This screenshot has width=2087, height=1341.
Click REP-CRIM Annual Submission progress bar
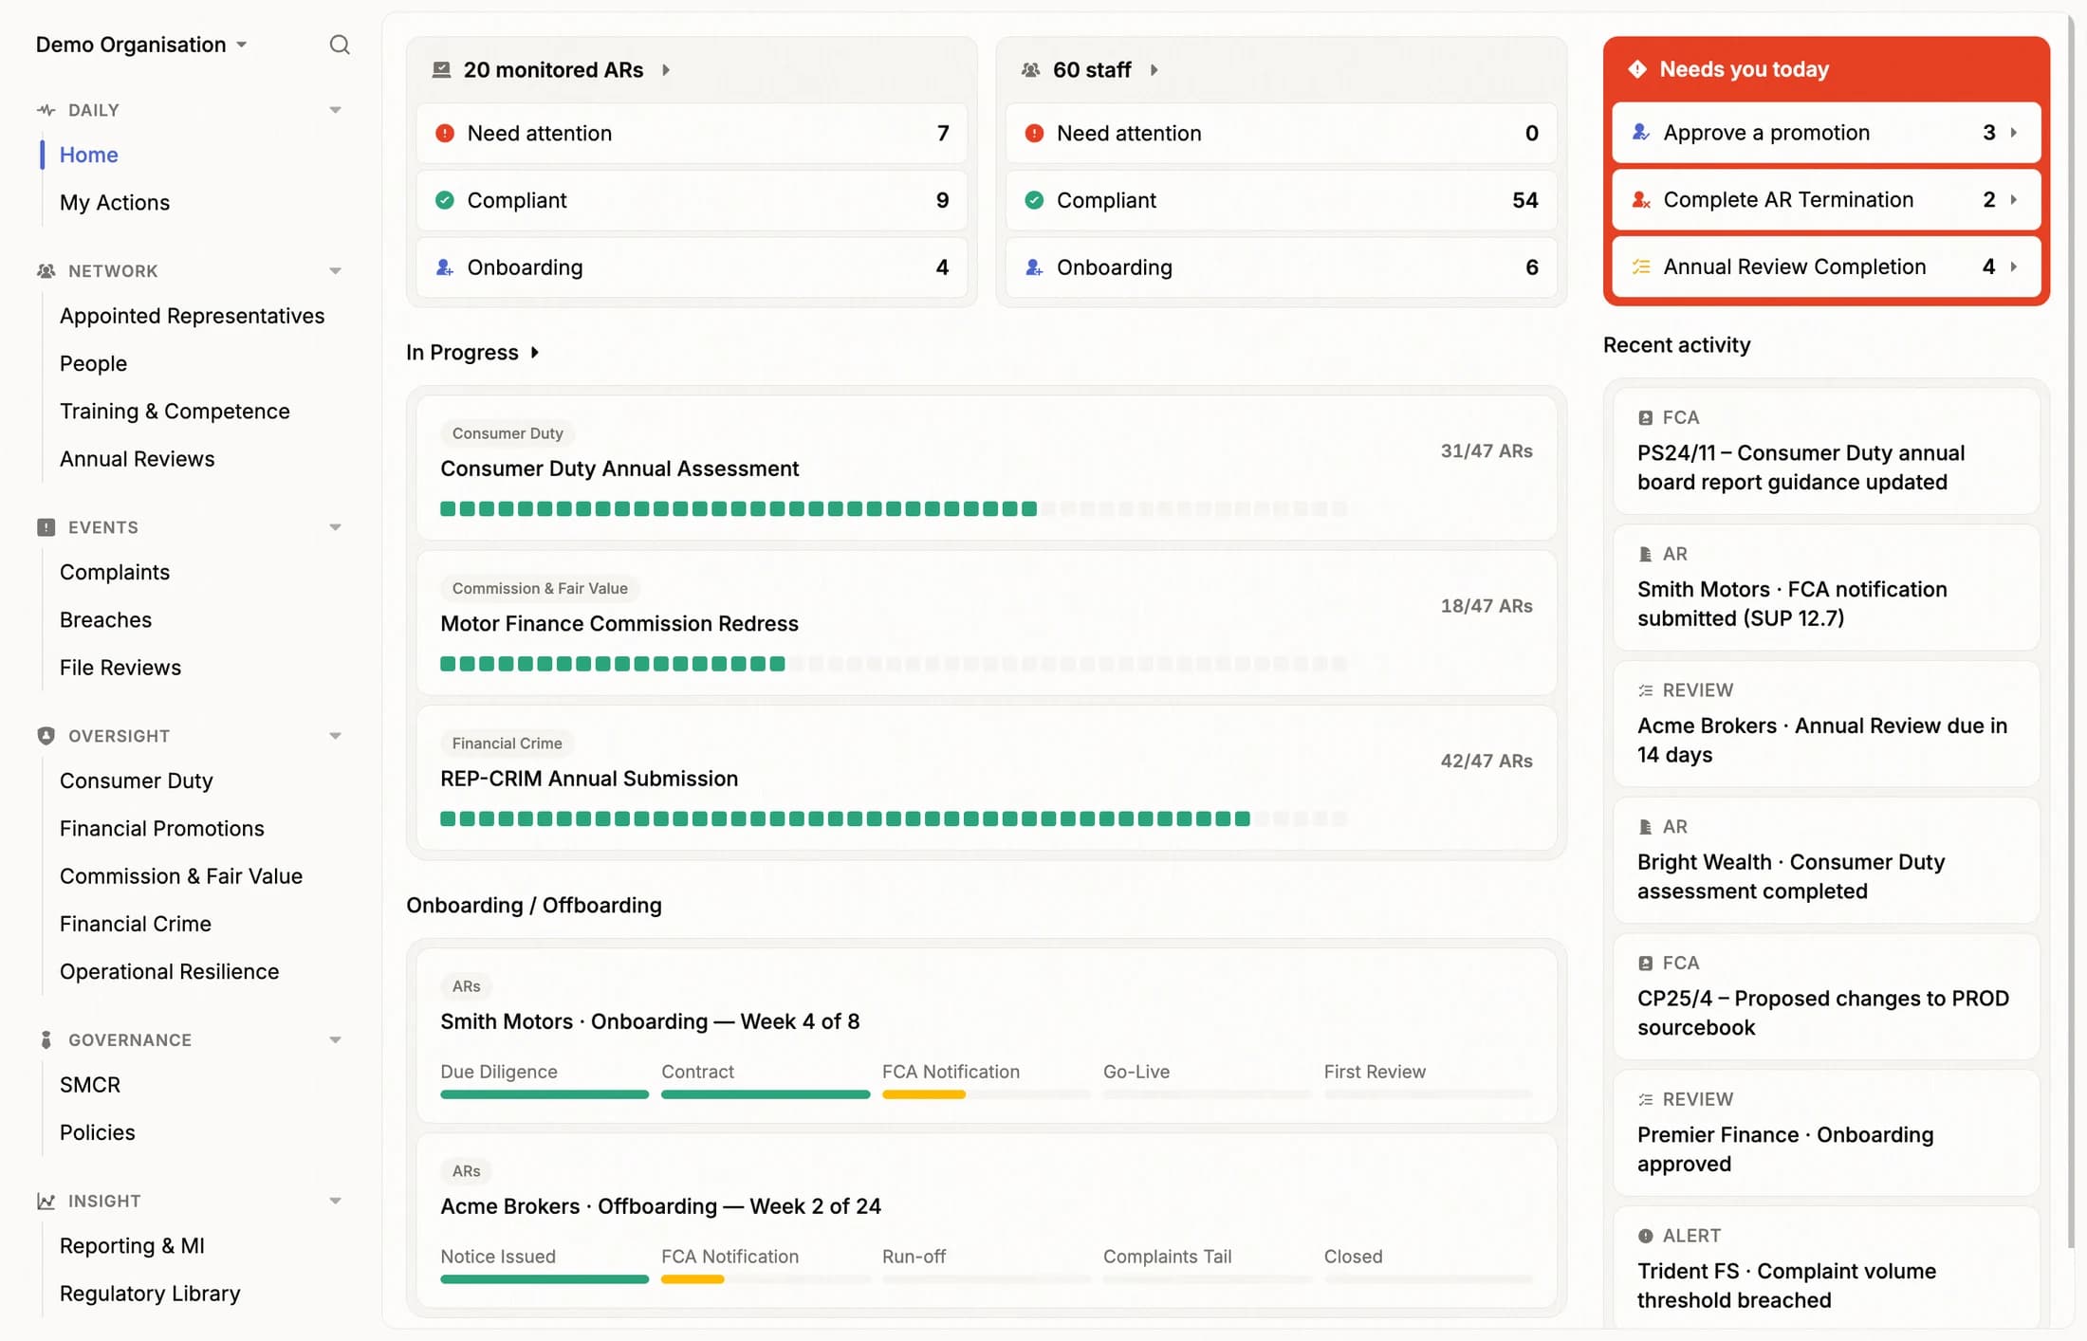pyautogui.click(x=894, y=819)
